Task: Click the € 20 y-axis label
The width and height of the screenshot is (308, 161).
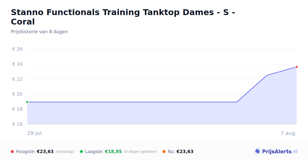Action: pos(17,94)
